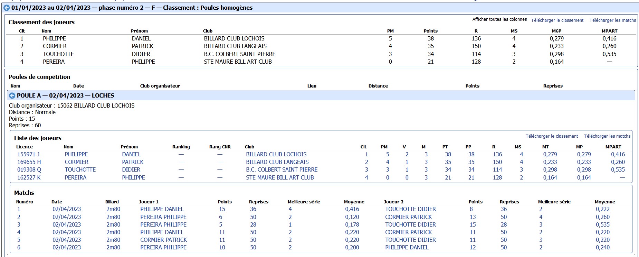The width and height of the screenshot is (639, 257).
Task: Click PEREIRA in Classement des joueurs row 4
Action: tap(54, 62)
